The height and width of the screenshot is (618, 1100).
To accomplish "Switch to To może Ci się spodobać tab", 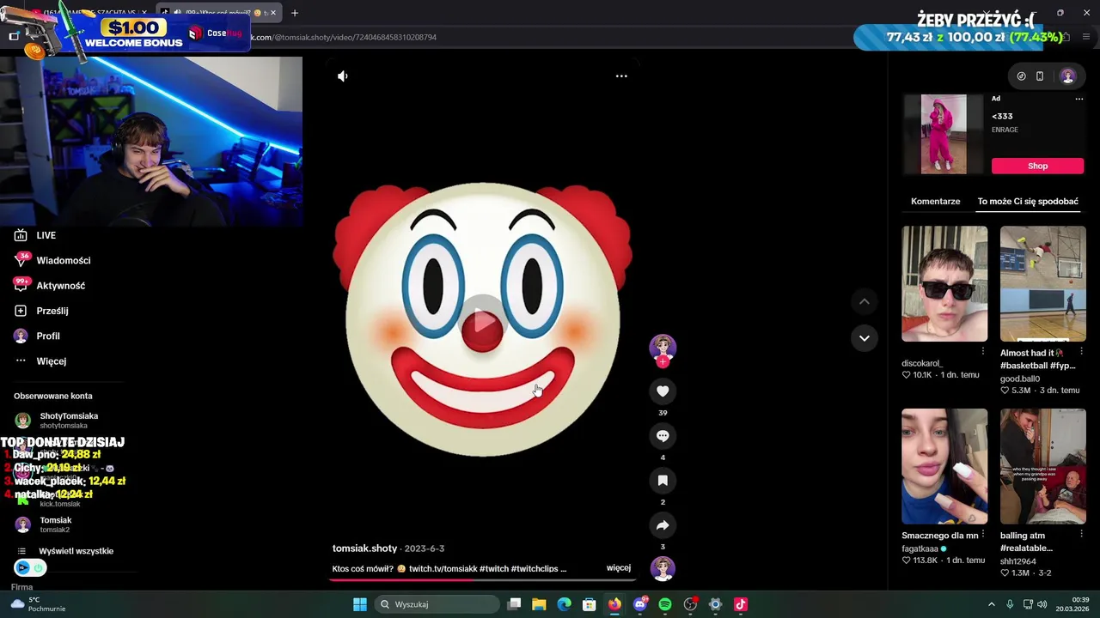I will coord(1028,201).
